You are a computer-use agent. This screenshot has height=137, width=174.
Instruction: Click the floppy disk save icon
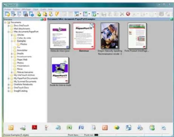pos(104,14)
